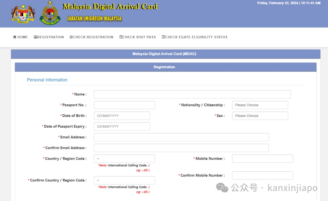
Task: Click the Registration list icon
Action: [35, 37]
